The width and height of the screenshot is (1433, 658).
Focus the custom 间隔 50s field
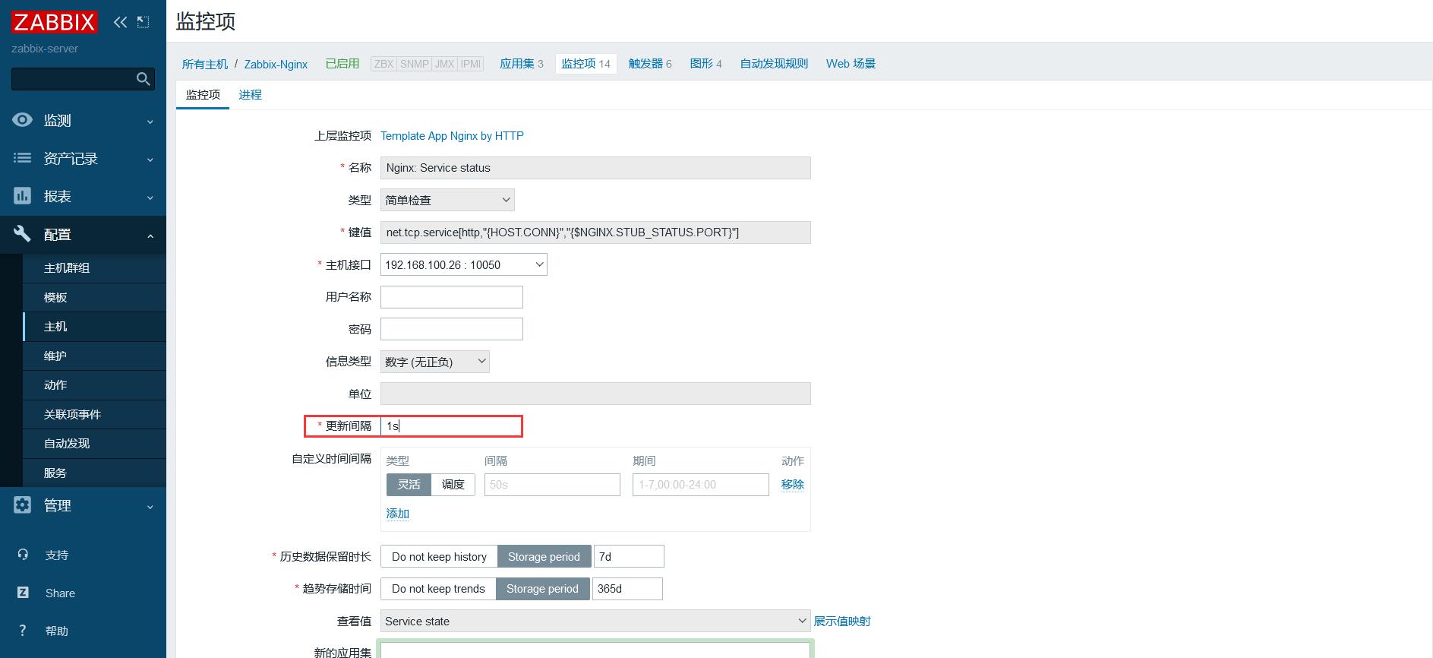552,485
